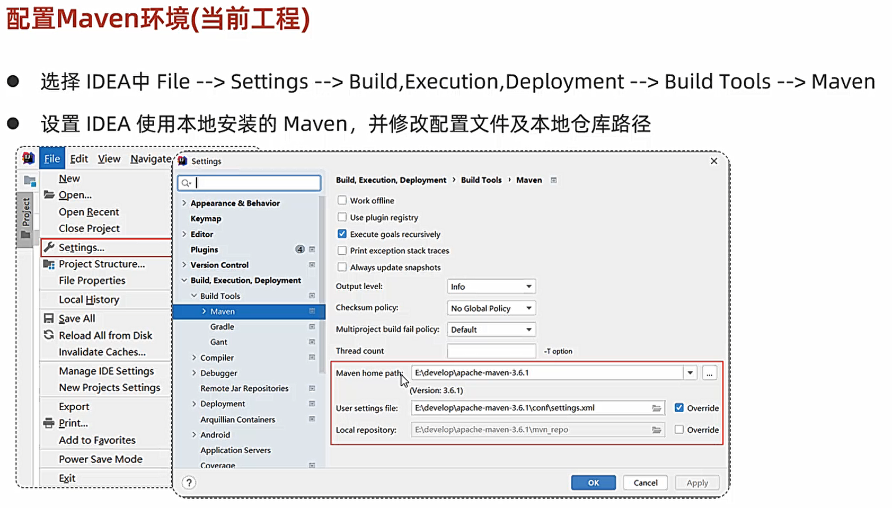The image size is (892, 508).
Task: Open the Checksum policy dropdown
Action: pyautogui.click(x=491, y=308)
